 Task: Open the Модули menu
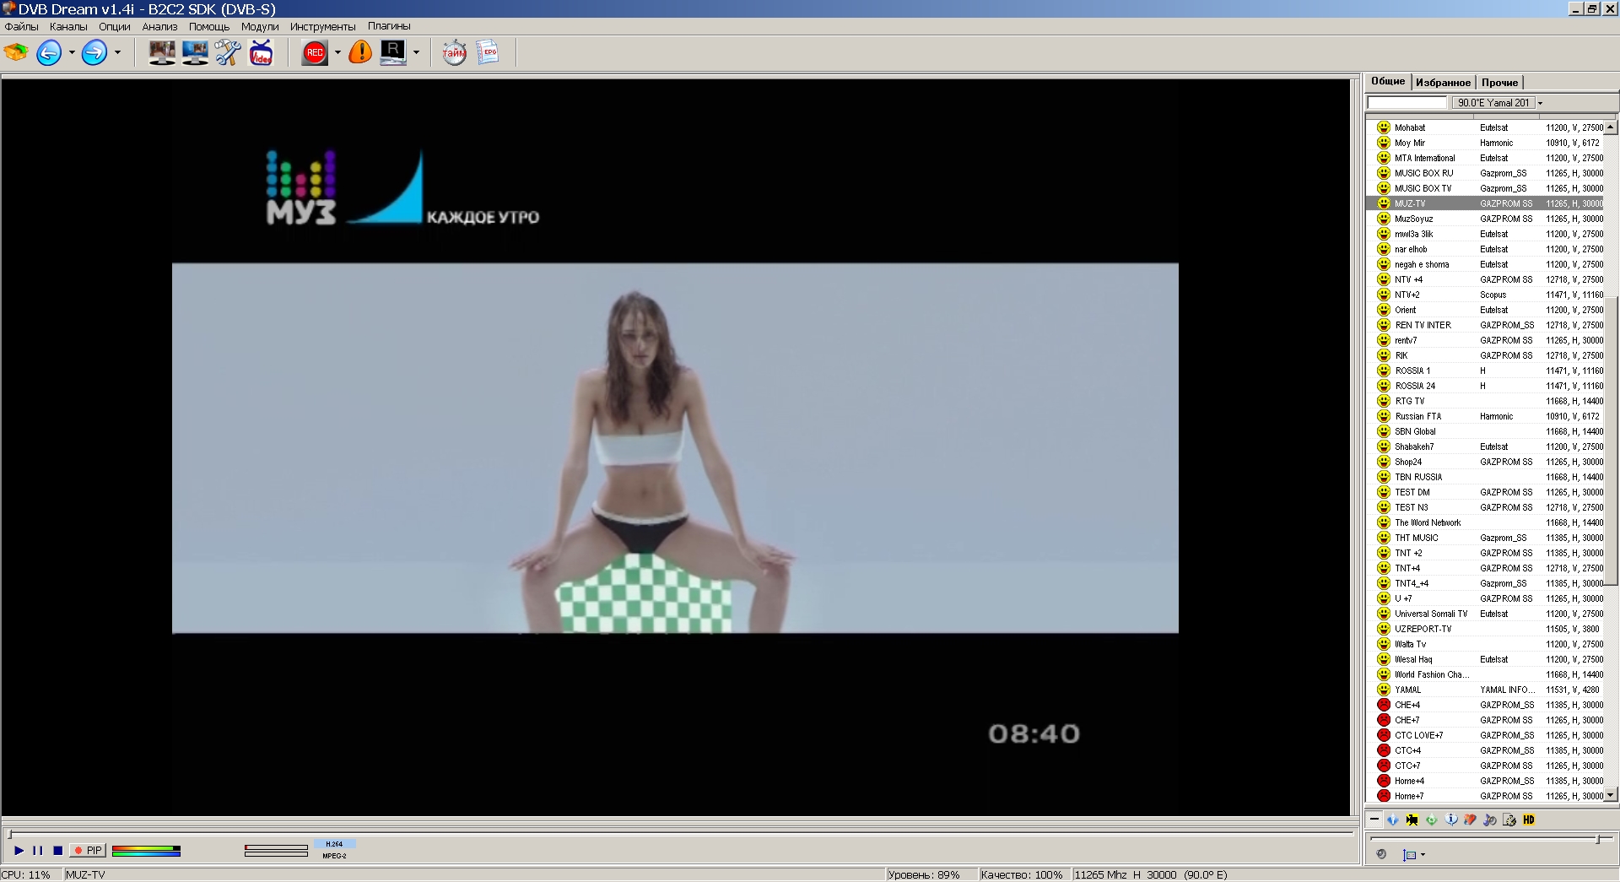[260, 26]
